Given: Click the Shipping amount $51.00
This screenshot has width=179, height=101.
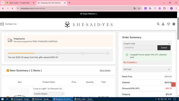Looking at the screenshot, I should click(169, 94).
